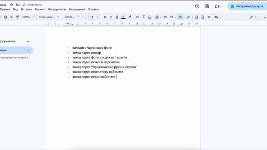Viewport: 267px width, 150px height.
Task: Open the editing mode pencil dropdown
Action: pos(253,17)
